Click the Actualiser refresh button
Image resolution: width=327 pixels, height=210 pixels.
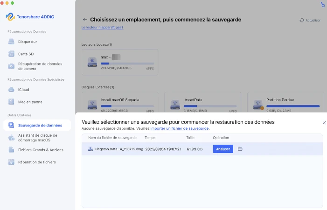point(310,20)
